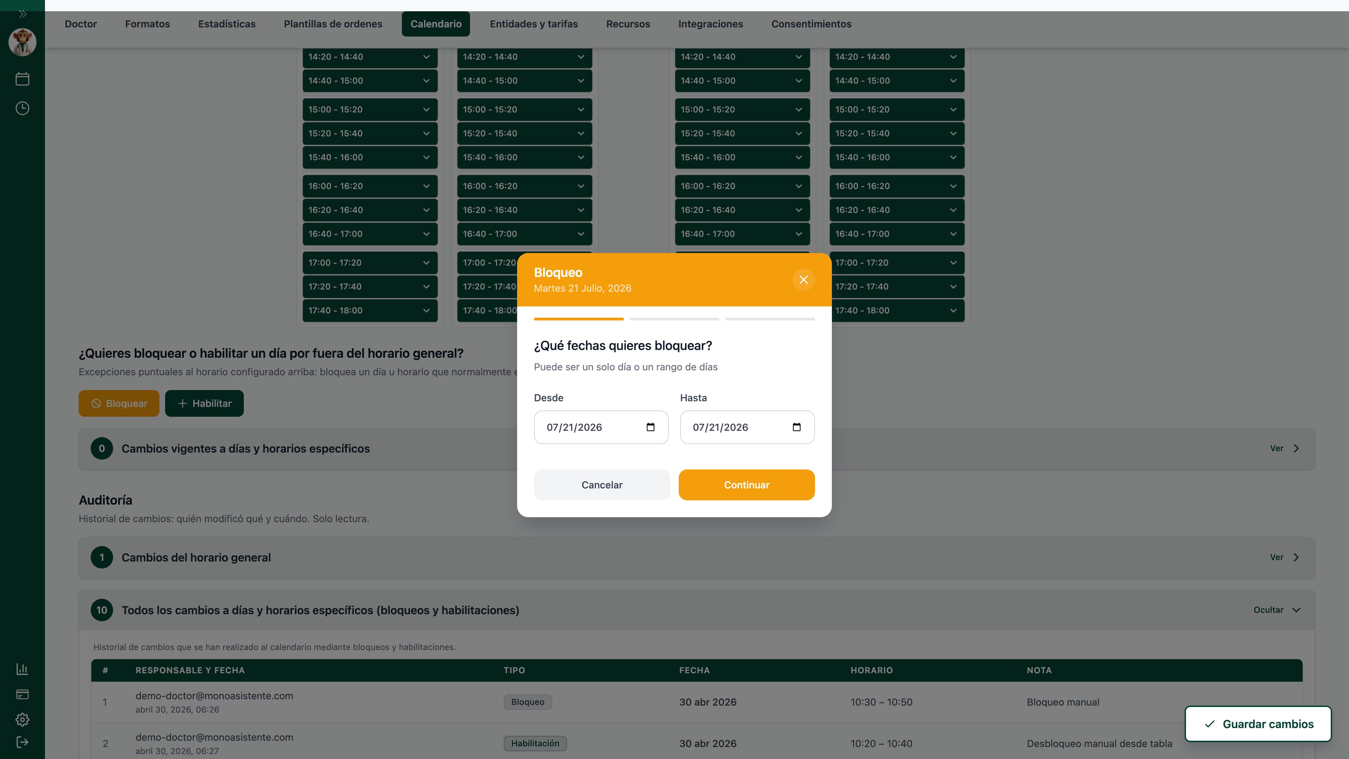Click the Habilitar button
Image resolution: width=1349 pixels, height=759 pixels.
tap(204, 403)
